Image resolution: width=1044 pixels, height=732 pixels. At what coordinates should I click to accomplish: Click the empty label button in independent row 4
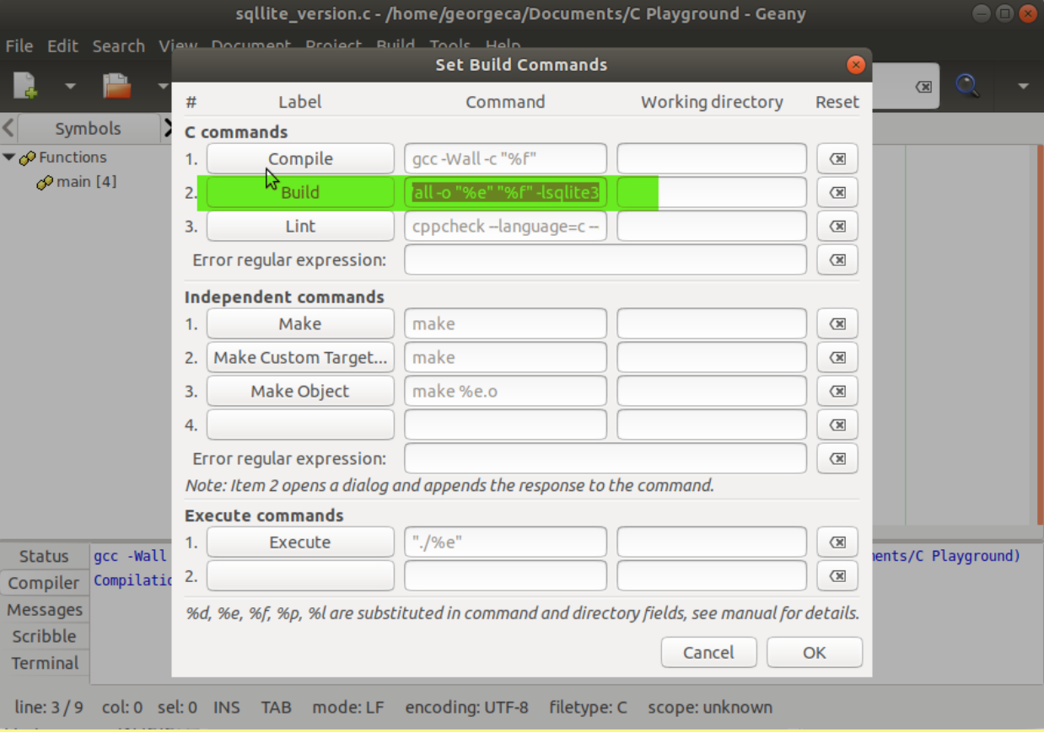click(x=300, y=425)
